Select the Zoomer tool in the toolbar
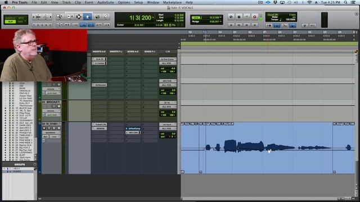This screenshot has width=360, height=202. tap(59, 16)
